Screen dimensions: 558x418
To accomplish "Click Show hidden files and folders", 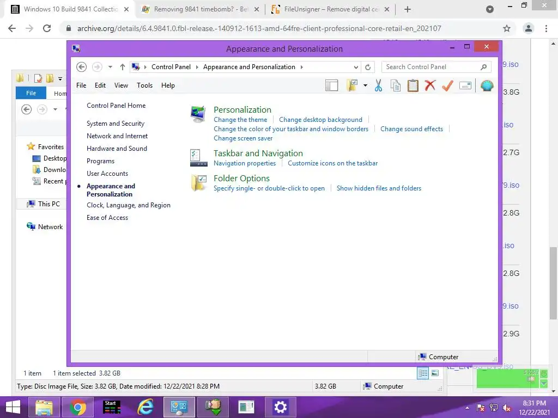I will tap(379, 188).
